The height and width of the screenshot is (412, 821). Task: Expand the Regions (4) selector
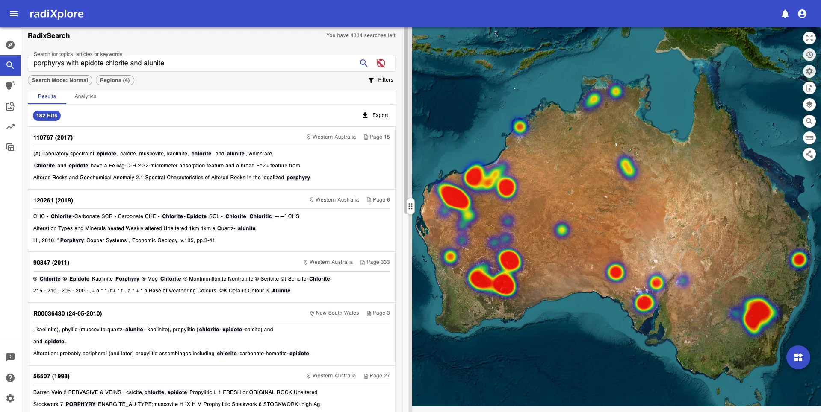coord(115,80)
